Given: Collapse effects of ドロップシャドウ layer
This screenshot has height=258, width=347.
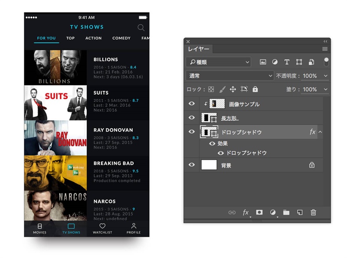Looking at the screenshot, I should (320, 132).
